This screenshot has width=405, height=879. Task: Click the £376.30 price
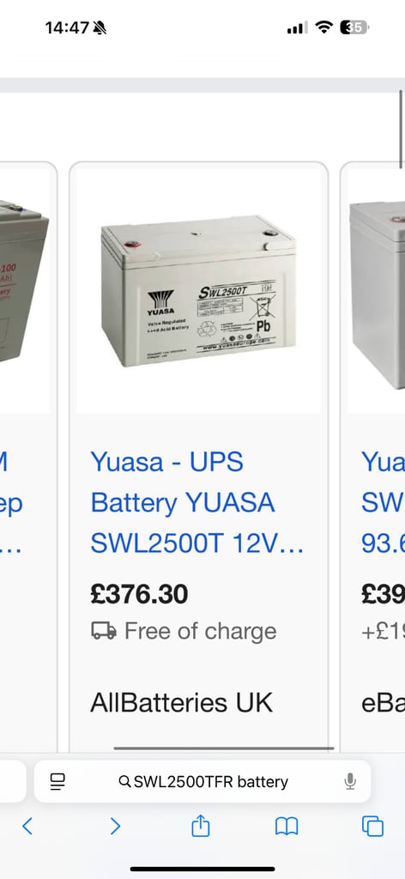(139, 595)
